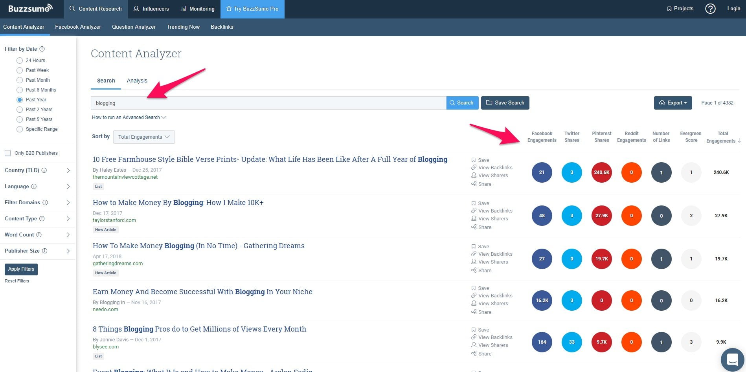Click info icon next to Filter by Date

(42, 49)
